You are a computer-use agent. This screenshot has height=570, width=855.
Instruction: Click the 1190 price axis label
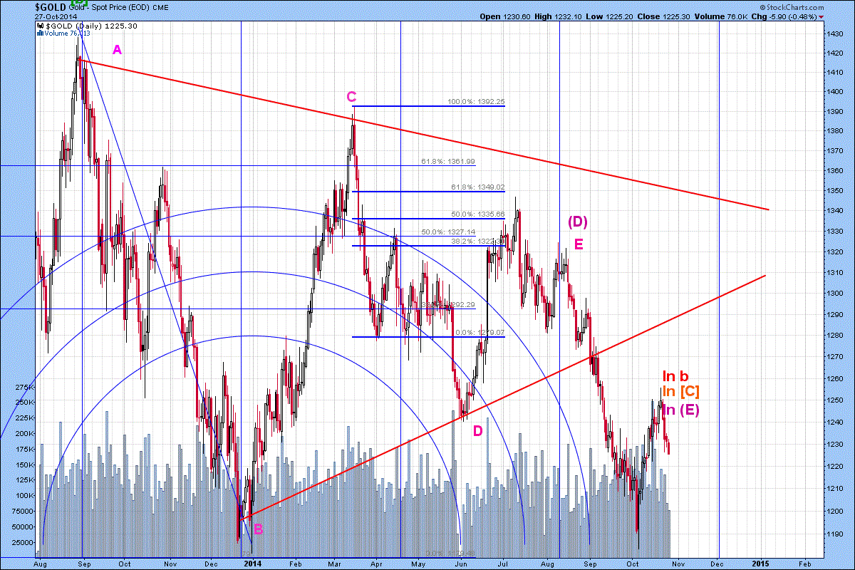[x=834, y=534]
